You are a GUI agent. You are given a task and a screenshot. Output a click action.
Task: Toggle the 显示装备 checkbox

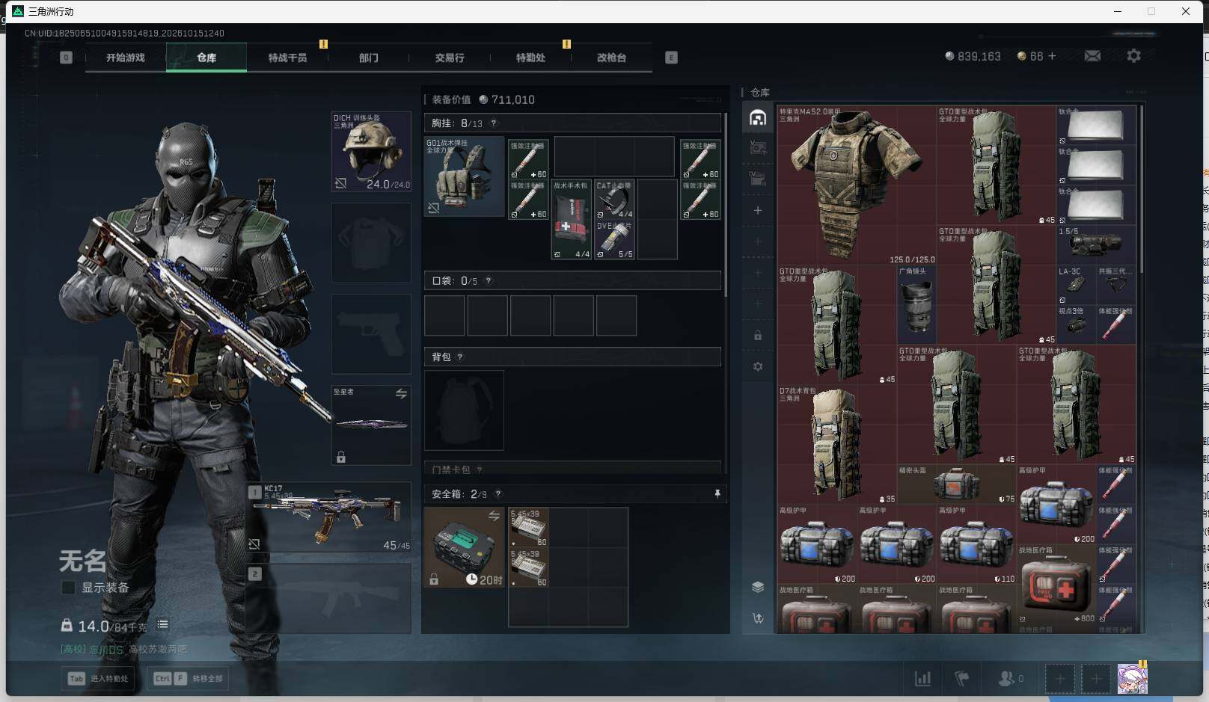(68, 588)
